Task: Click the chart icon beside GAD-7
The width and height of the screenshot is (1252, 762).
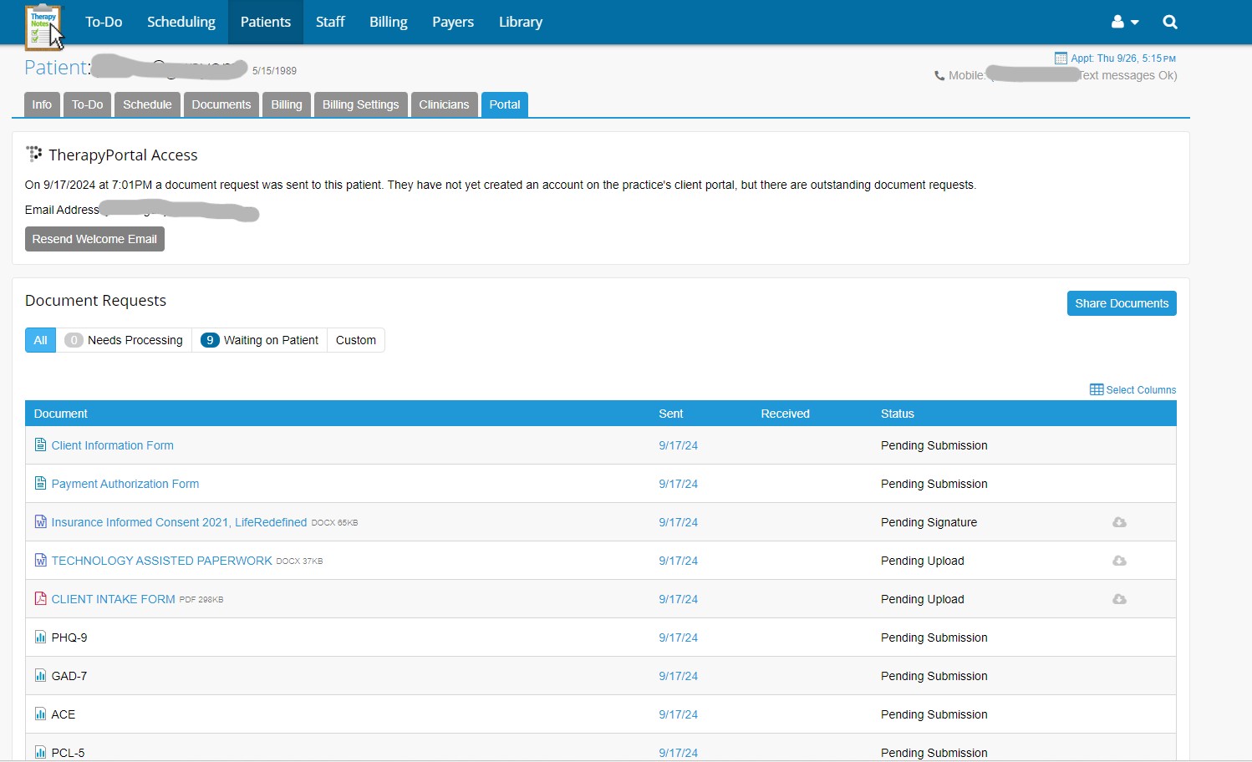Action: (40, 675)
